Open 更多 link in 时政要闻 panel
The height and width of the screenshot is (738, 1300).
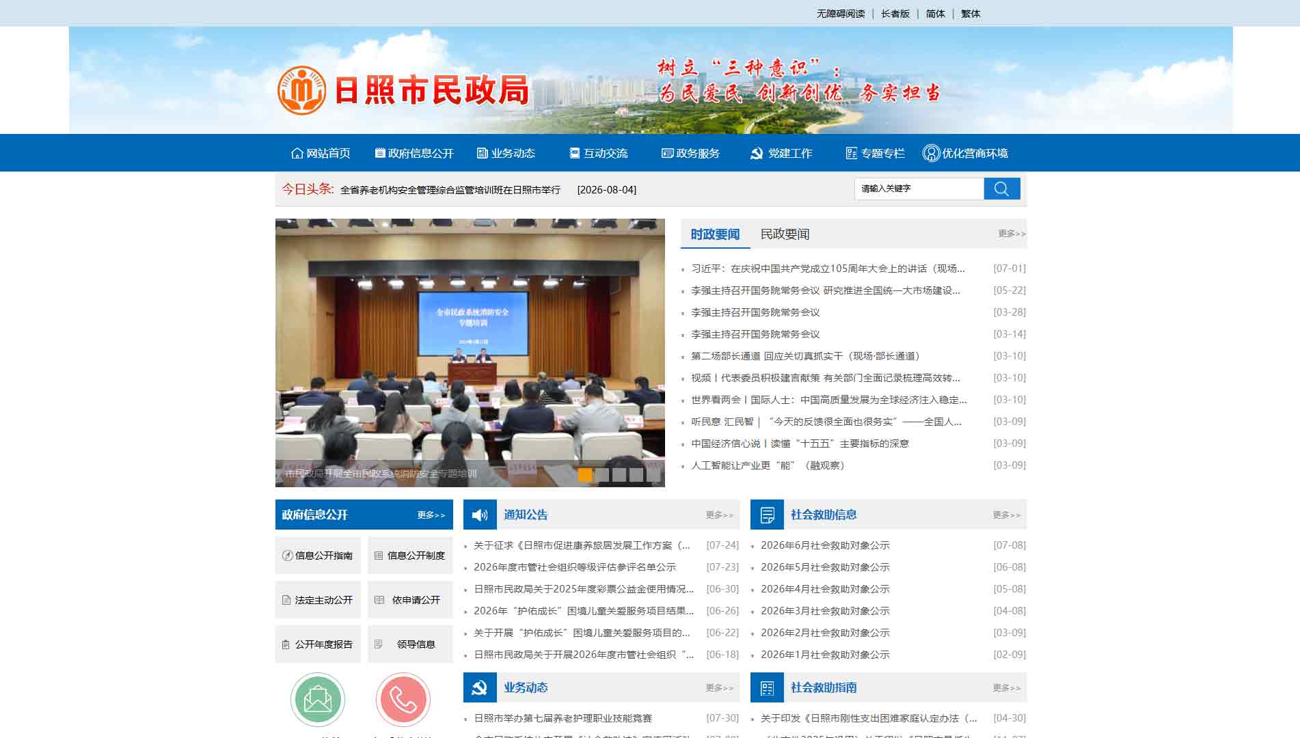click(1012, 234)
